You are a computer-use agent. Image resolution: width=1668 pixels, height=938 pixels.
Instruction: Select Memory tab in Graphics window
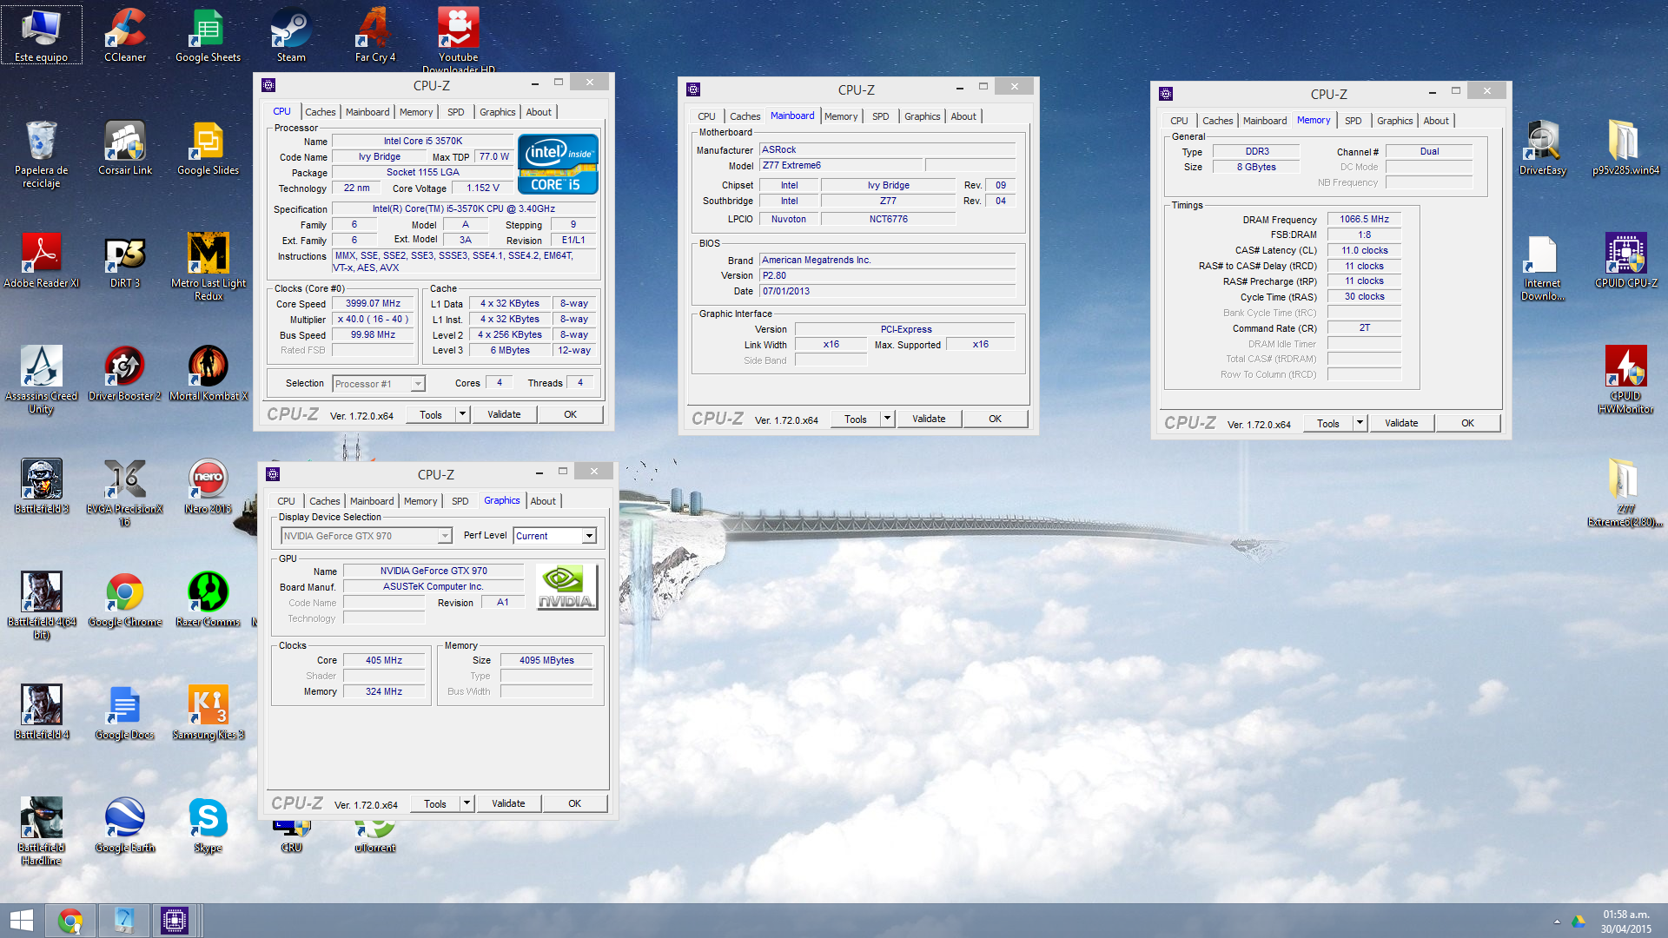[420, 501]
